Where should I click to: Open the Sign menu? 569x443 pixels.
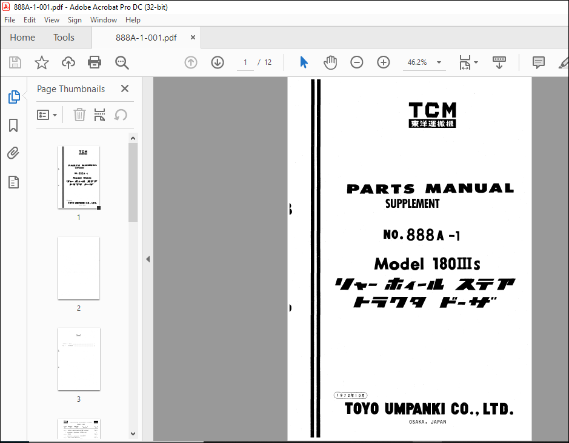(75, 20)
